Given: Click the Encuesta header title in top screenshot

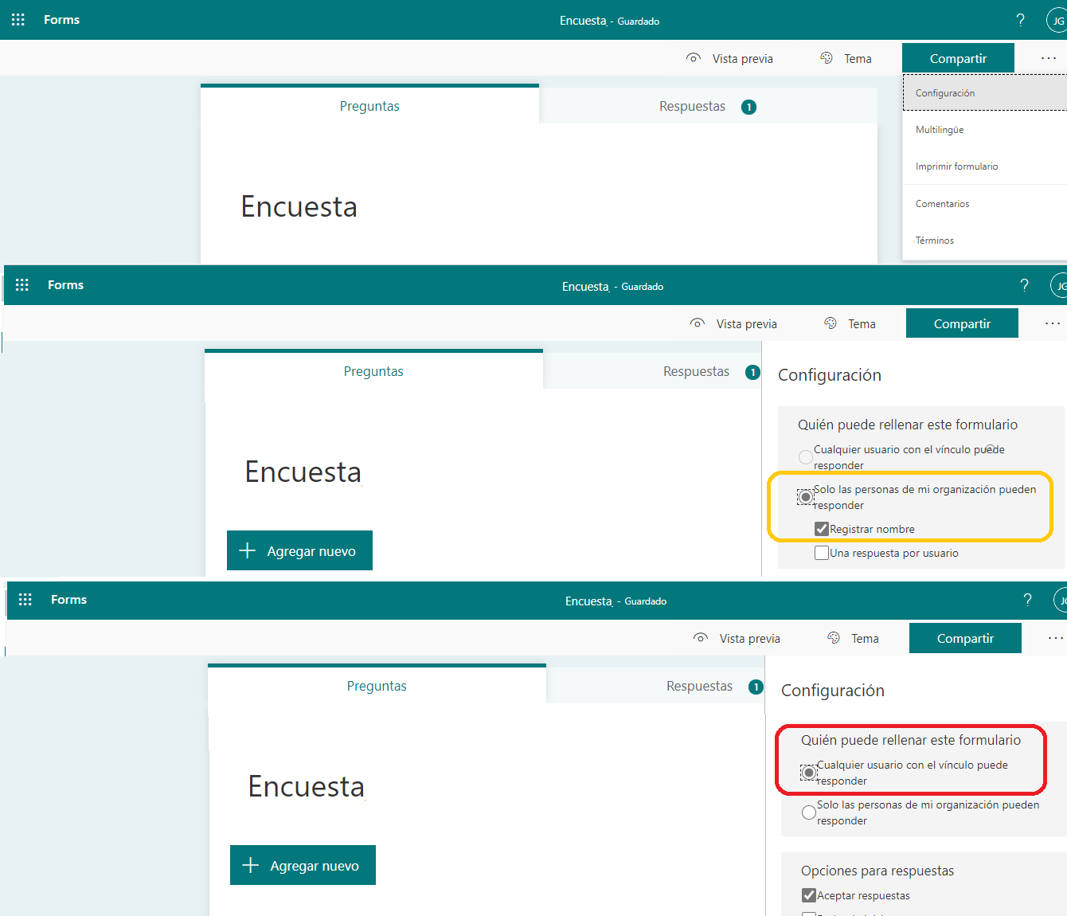Looking at the screenshot, I should [x=583, y=21].
